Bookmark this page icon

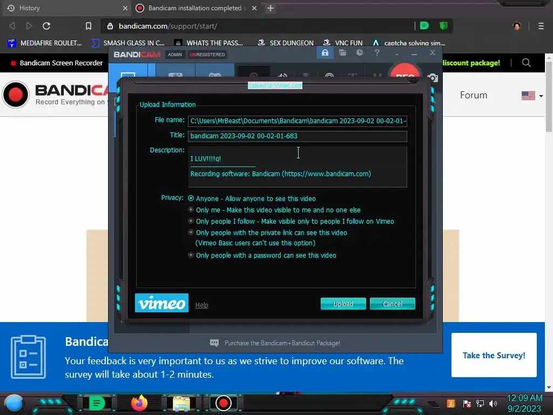(x=89, y=26)
